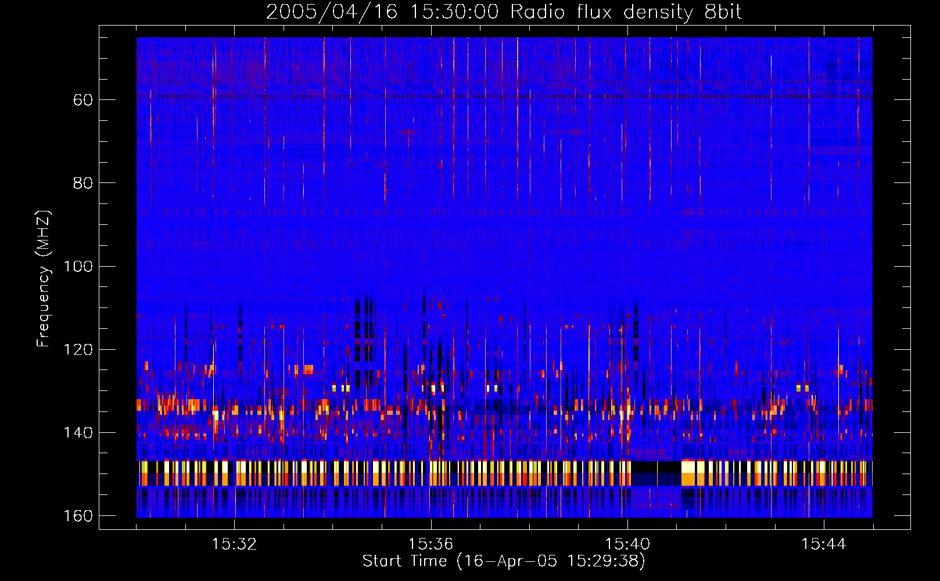Click the 140 MHz frequency tick label
Viewport: 940px width, 581px height.
tap(78, 433)
